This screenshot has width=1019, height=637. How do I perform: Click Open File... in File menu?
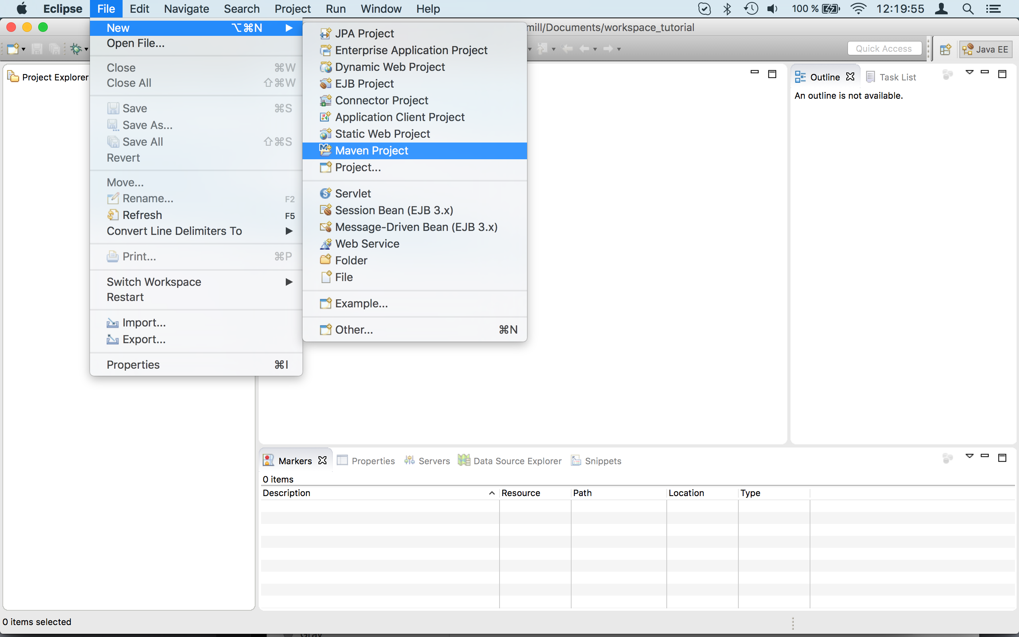point(196,43)
